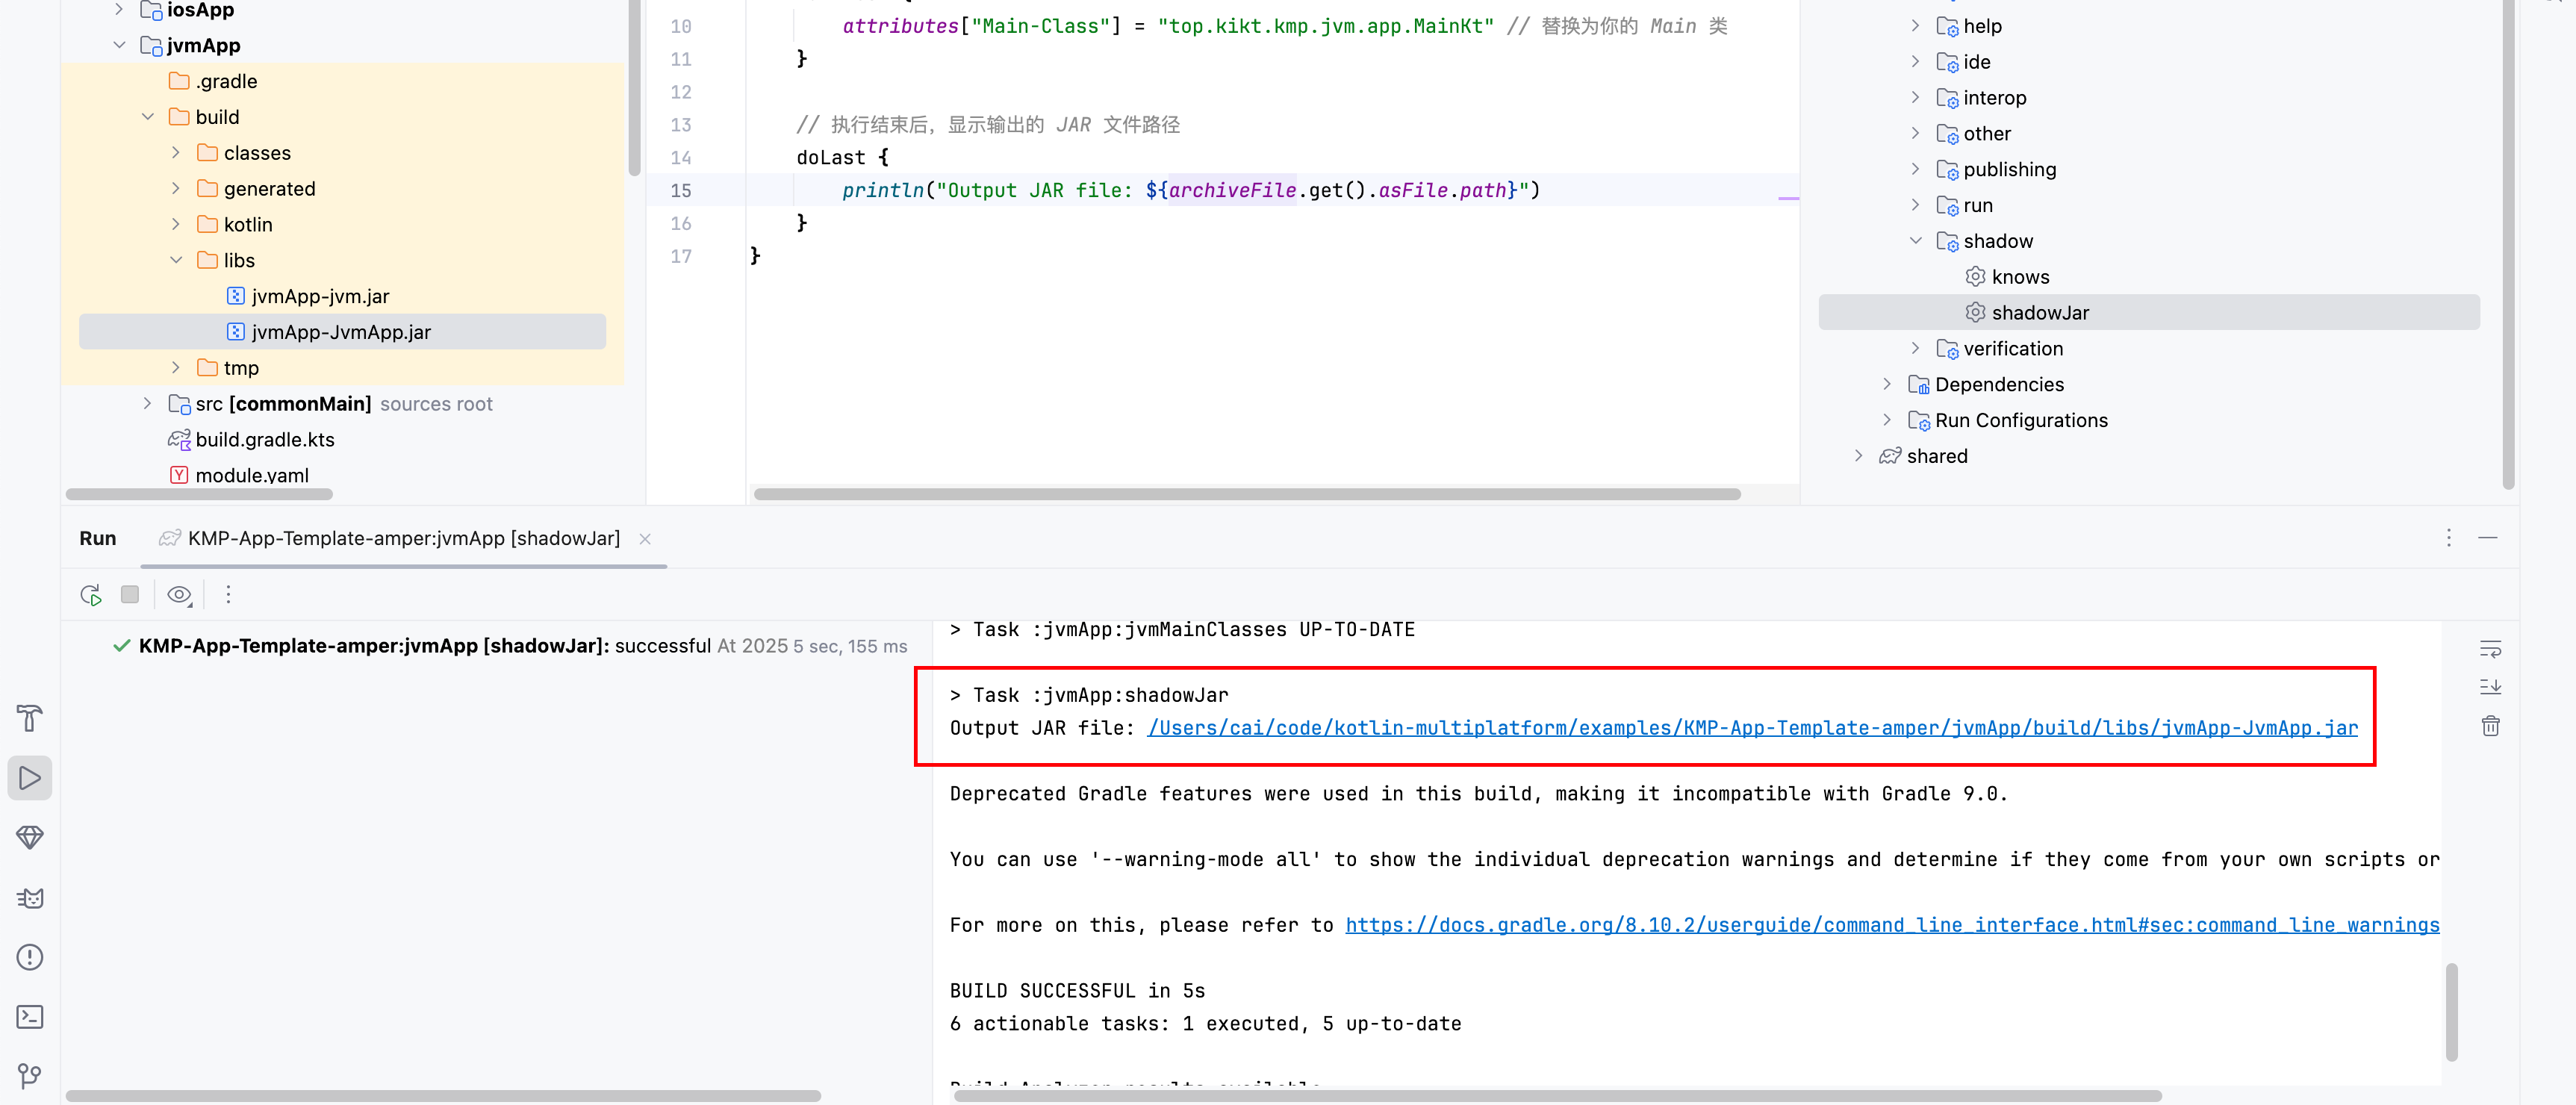Open the Run tool window icon
The height and width of the screenshot is (1105, 2576).
tap(30, 777)
